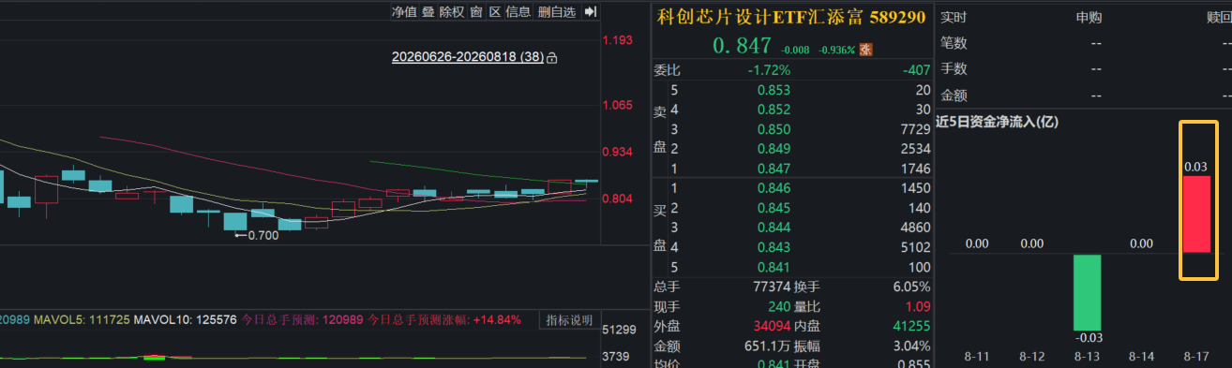This screenshot has height=368, width=1232.
Task: Collapse chart with the arrow-bar icon
Action: [x=590, y=11]
